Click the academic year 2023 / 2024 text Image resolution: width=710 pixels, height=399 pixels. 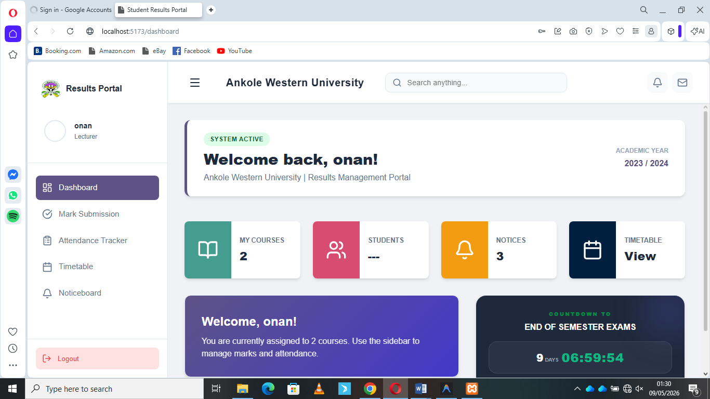point(647,164)
